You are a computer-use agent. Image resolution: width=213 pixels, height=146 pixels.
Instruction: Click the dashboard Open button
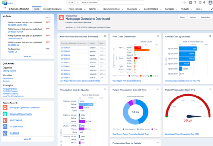183,17
